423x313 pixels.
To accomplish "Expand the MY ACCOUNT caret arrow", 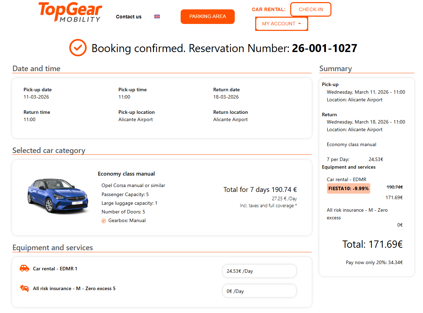I will coord(300,24).
